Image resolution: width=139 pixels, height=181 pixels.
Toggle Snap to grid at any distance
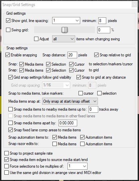pyautogui.click(x=79, y=77)
